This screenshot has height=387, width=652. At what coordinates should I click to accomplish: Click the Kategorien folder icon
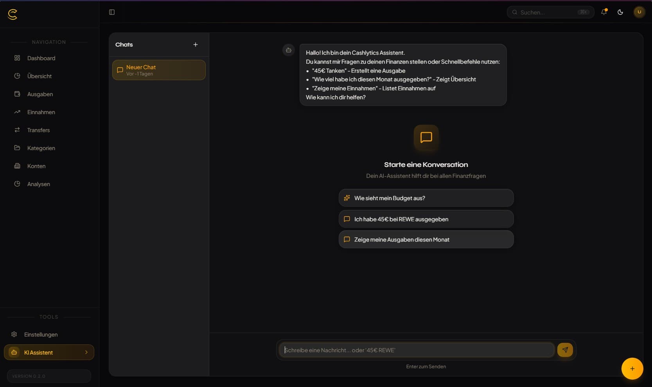(x=17, y=148)
